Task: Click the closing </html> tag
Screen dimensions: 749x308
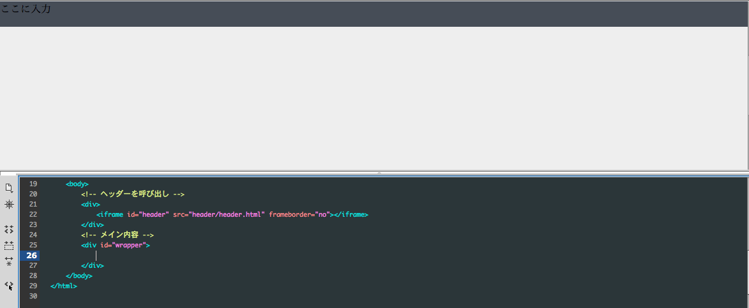Action: tap(64, 286)
